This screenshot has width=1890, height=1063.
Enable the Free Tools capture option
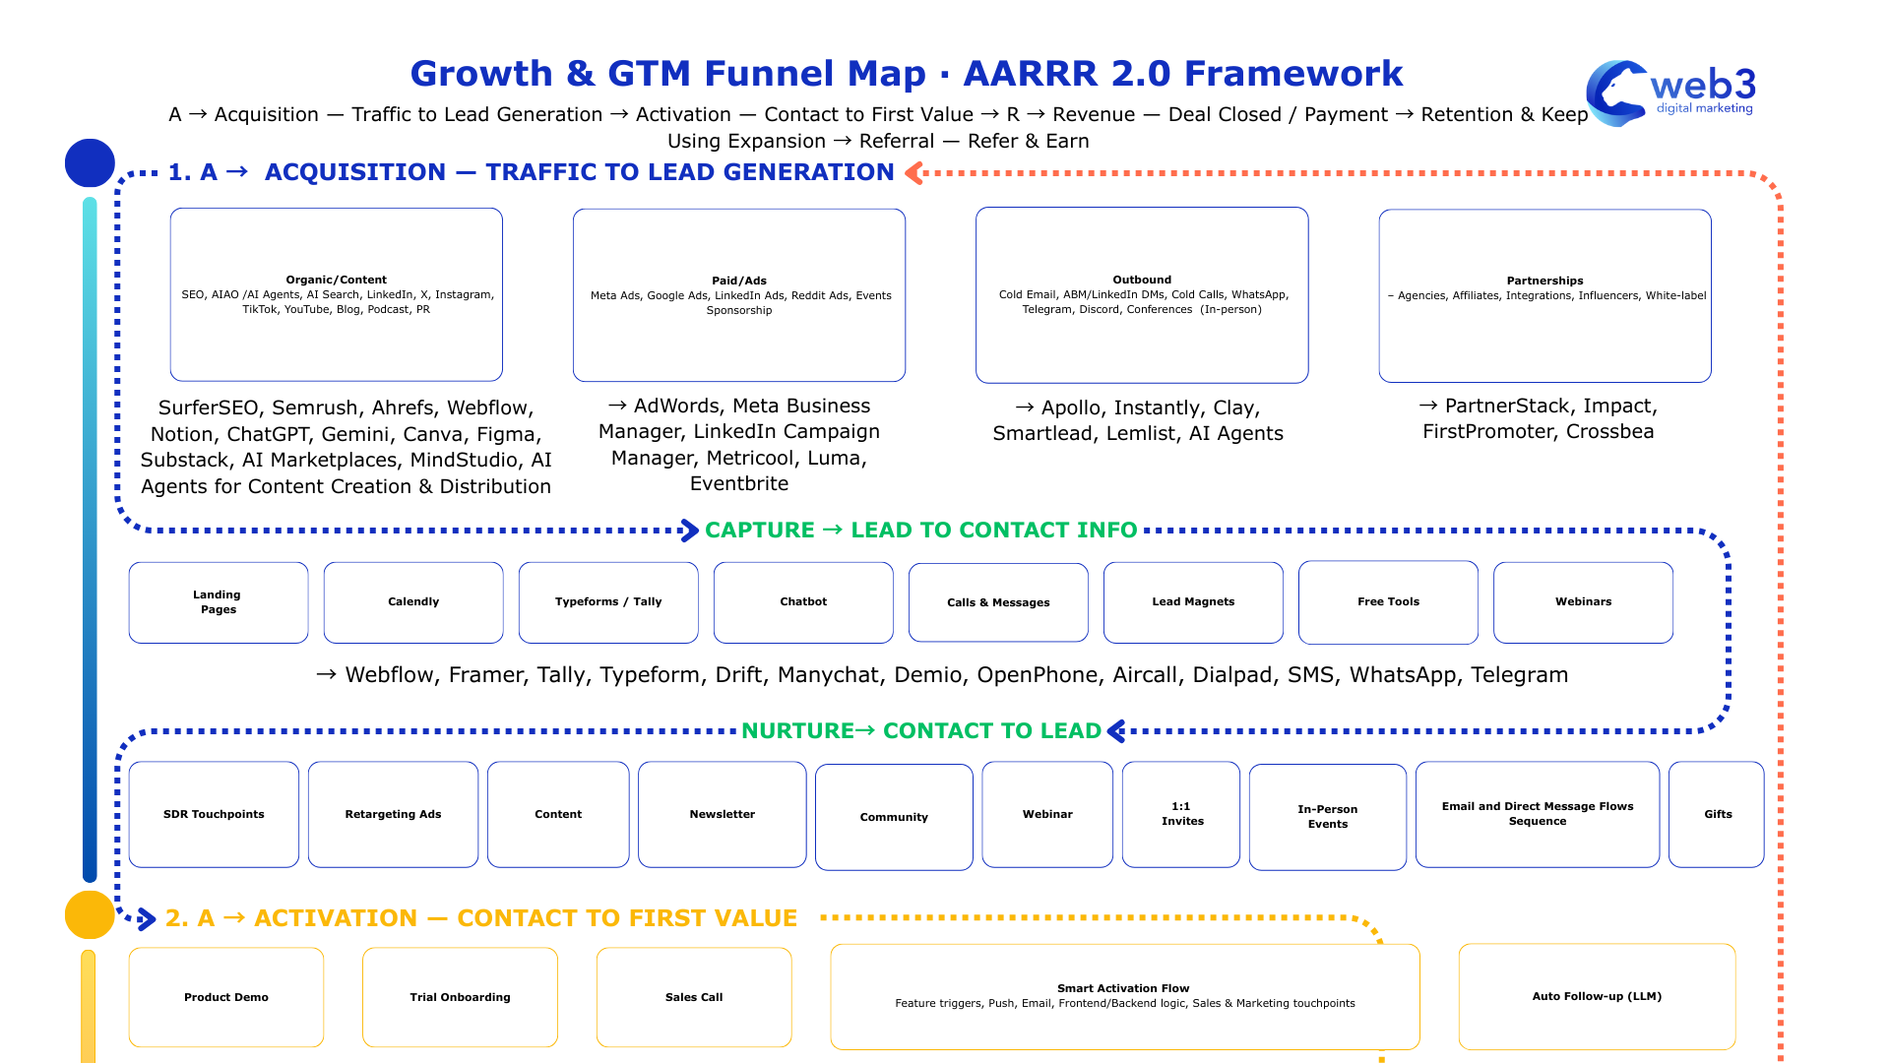(x=1388, y=601)
